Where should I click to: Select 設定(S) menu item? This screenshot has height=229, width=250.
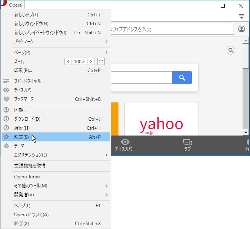[56, 137]
